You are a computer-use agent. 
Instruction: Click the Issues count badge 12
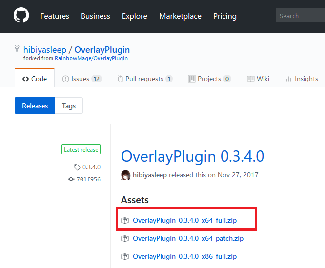pyautogui.click(x=97, y=79)
